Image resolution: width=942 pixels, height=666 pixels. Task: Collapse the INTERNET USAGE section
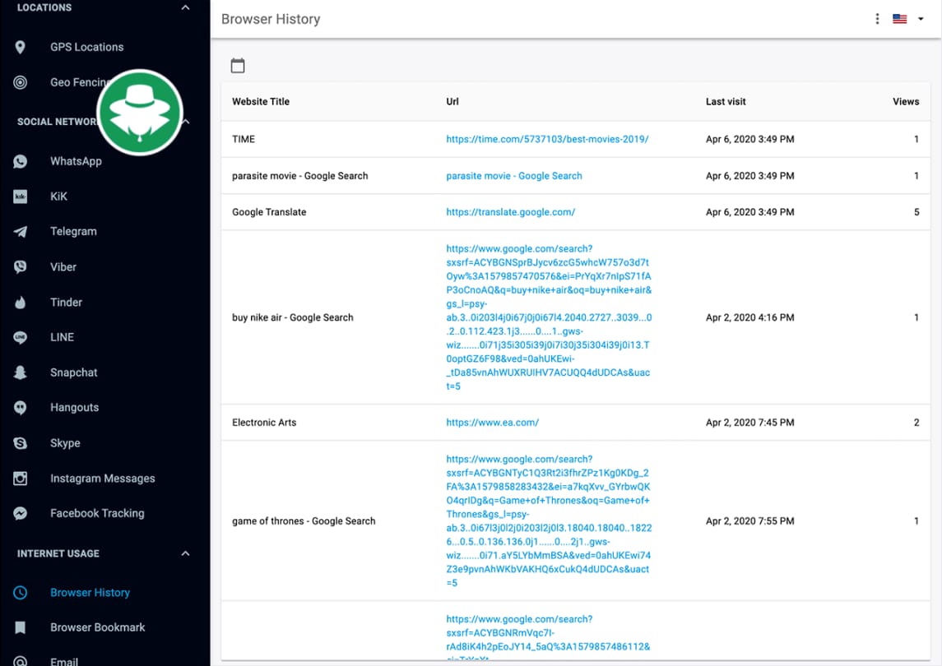pos(185,553)
